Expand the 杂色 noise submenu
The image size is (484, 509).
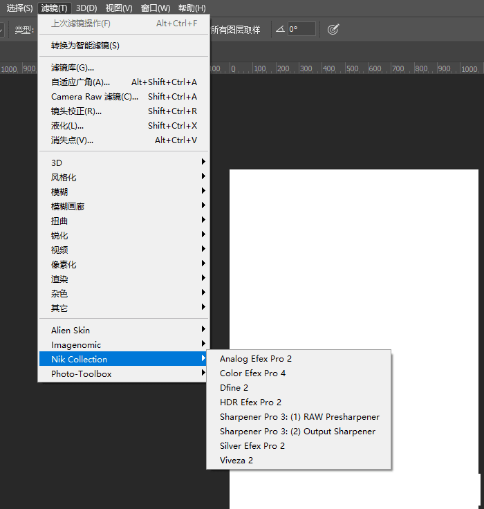coord(124,293)
